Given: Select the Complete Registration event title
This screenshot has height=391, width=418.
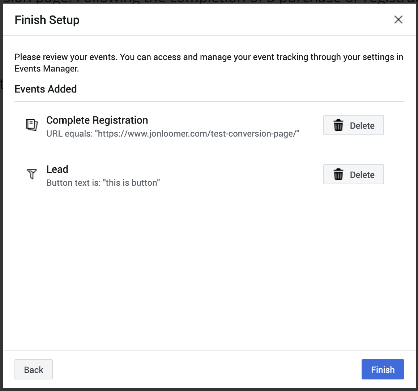Looking at the screenshot, I should point(97,120).
